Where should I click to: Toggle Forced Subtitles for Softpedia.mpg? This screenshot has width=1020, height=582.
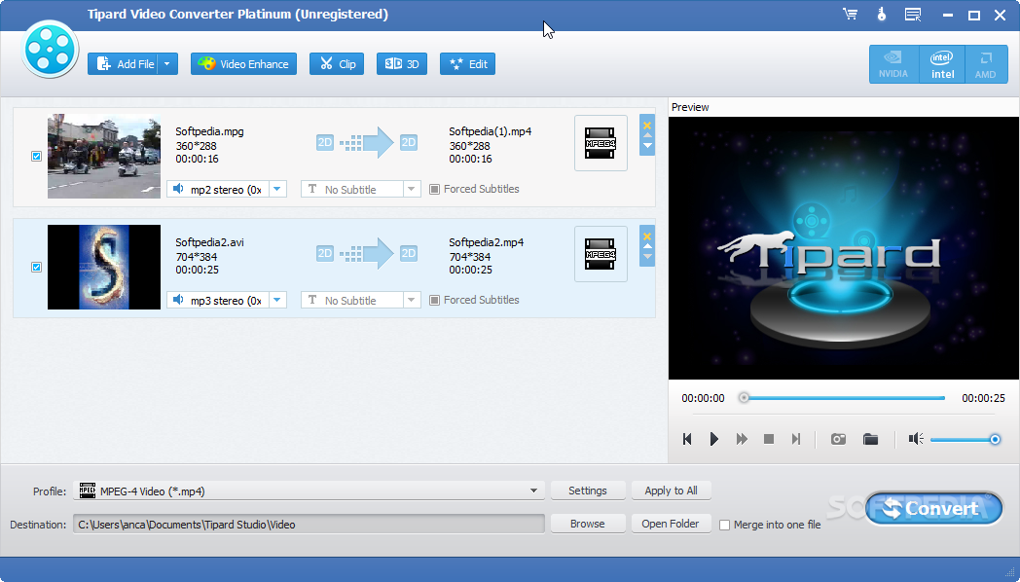pyautogui.click(x=434, y=189)
